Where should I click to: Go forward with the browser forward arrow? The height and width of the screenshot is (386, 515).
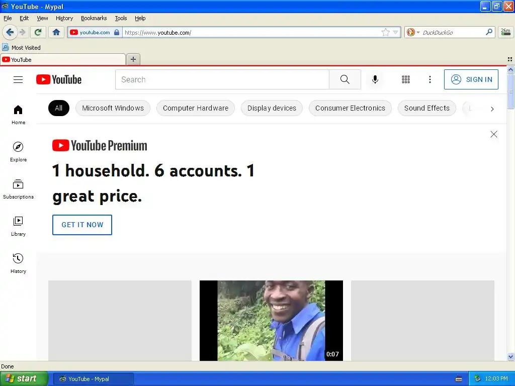23,32
